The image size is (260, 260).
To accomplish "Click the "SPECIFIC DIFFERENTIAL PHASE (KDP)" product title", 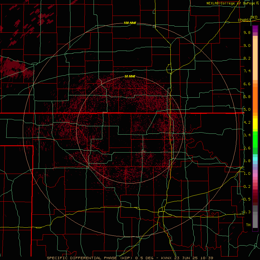I will pyautogui.click(x=90, y=258).
